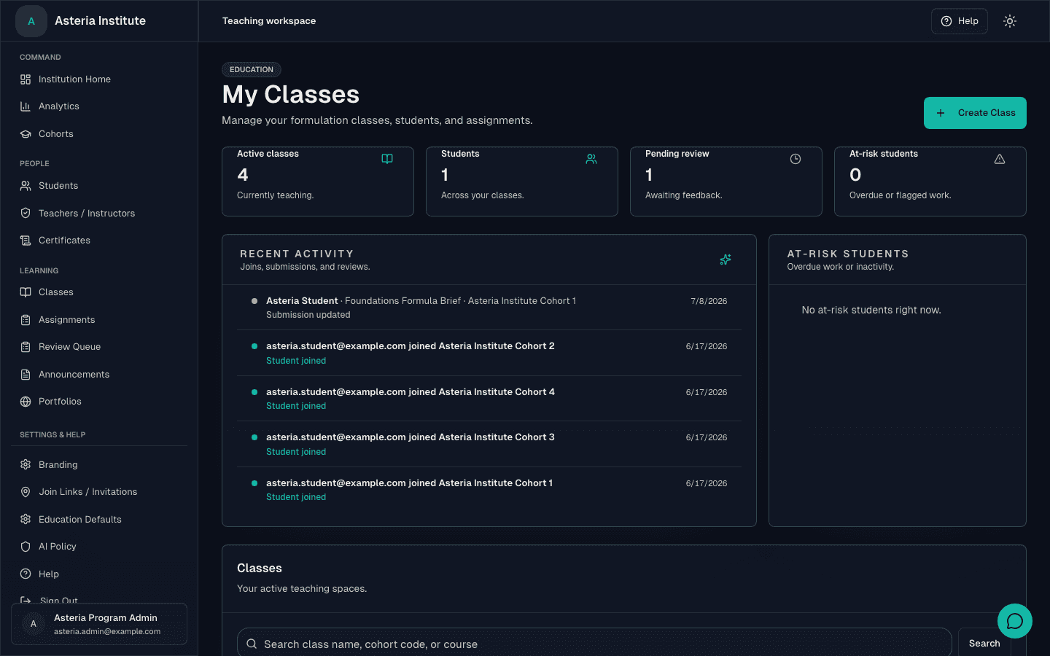Open Analytics bar chart icon
This screenshot has height=656, width=1050.
(26, 106)
